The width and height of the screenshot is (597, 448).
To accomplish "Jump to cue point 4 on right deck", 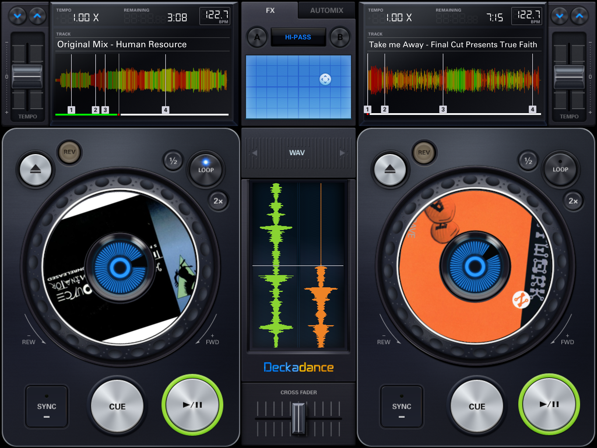I will [533, 109].
